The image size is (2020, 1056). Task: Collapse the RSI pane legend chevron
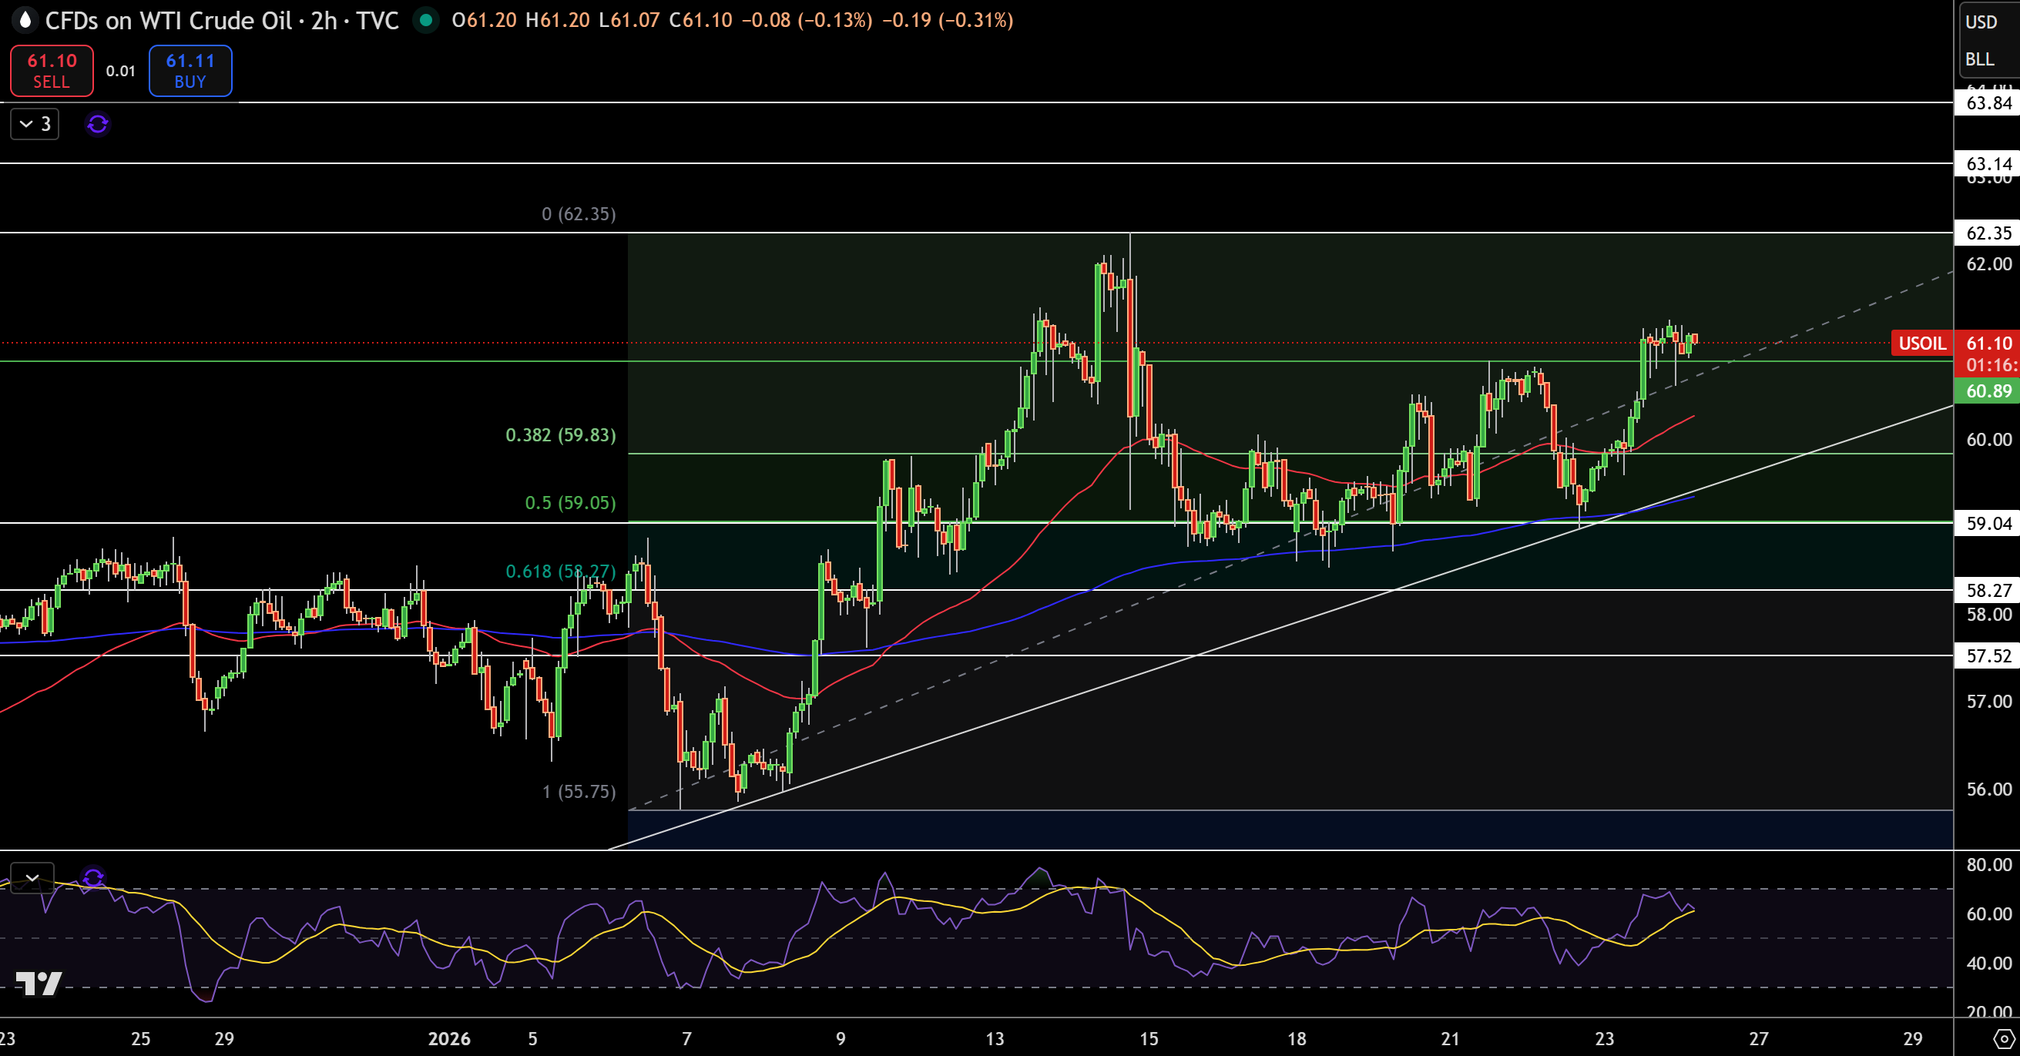click(32, 878)
